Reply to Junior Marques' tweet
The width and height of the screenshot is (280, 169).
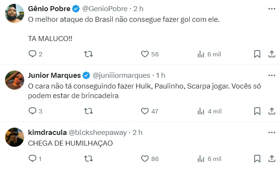32,111
